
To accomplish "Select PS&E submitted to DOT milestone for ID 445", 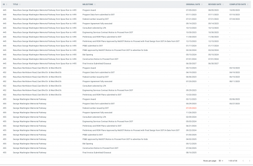I will [x=93, y=46].
